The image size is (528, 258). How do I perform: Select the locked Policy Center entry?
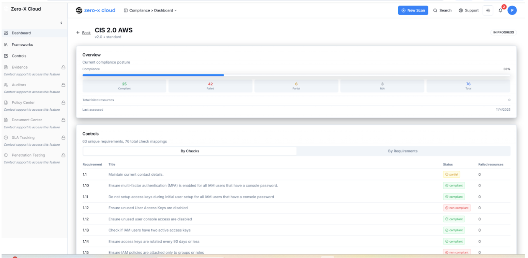coord(34,102)
